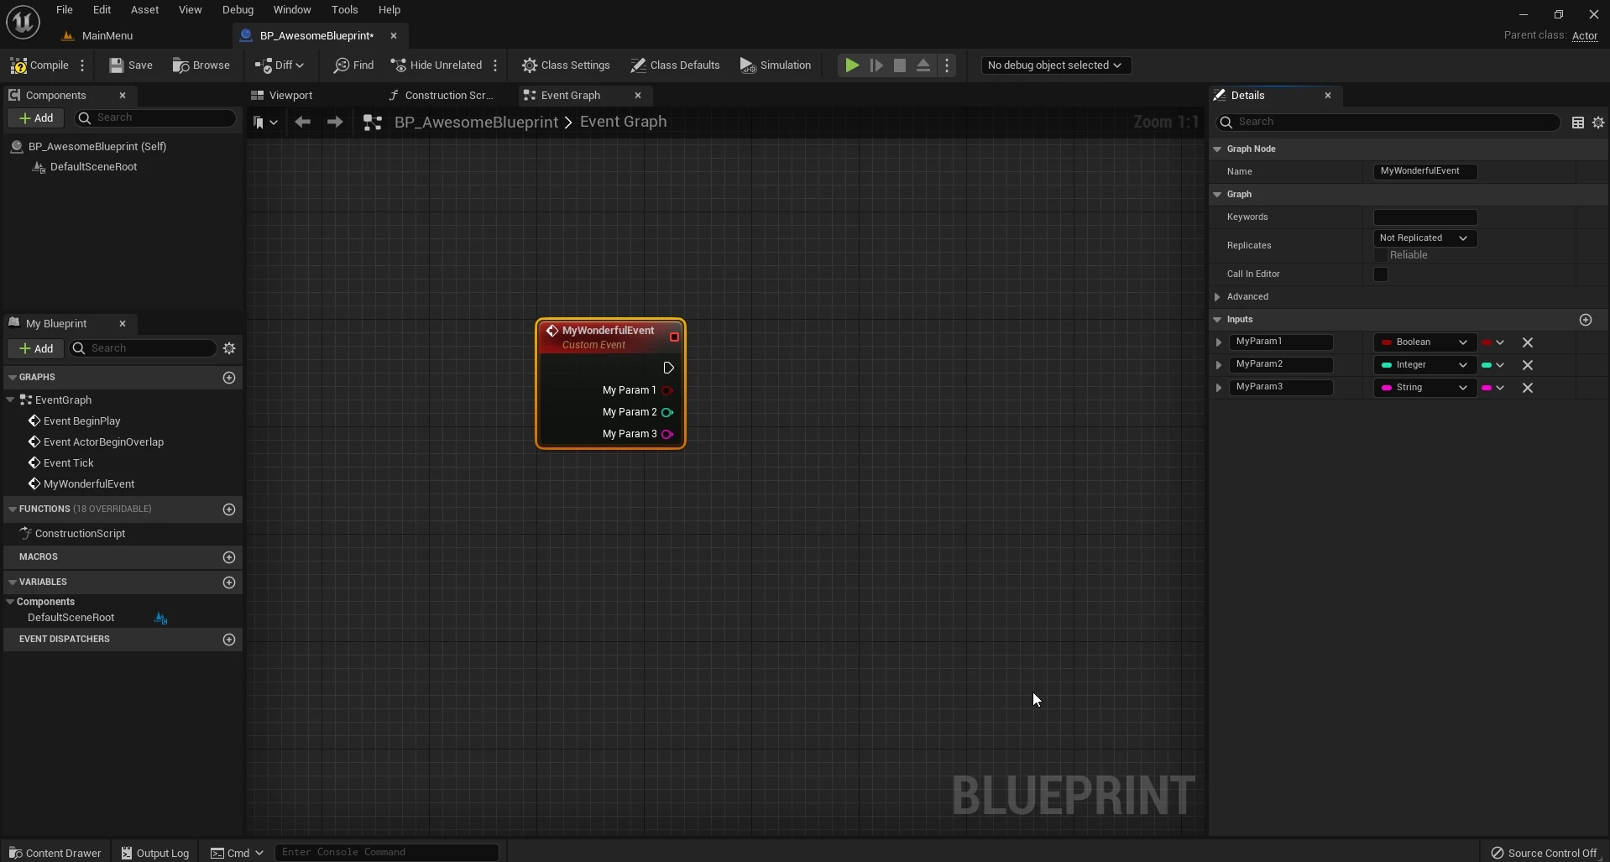Open the Not Replicated dropdown
The image size is (1610, 862).
click(1424, 238)
